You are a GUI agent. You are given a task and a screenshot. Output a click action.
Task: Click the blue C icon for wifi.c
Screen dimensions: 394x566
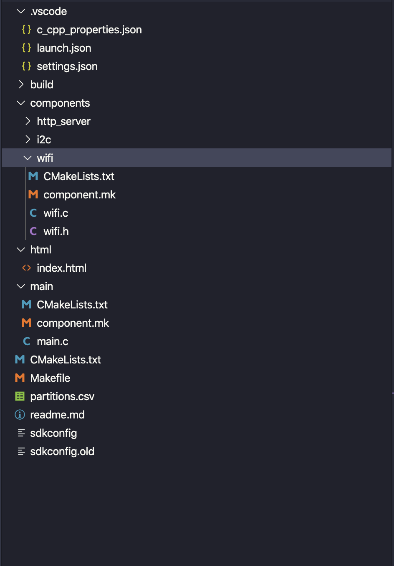pos(33,213)
